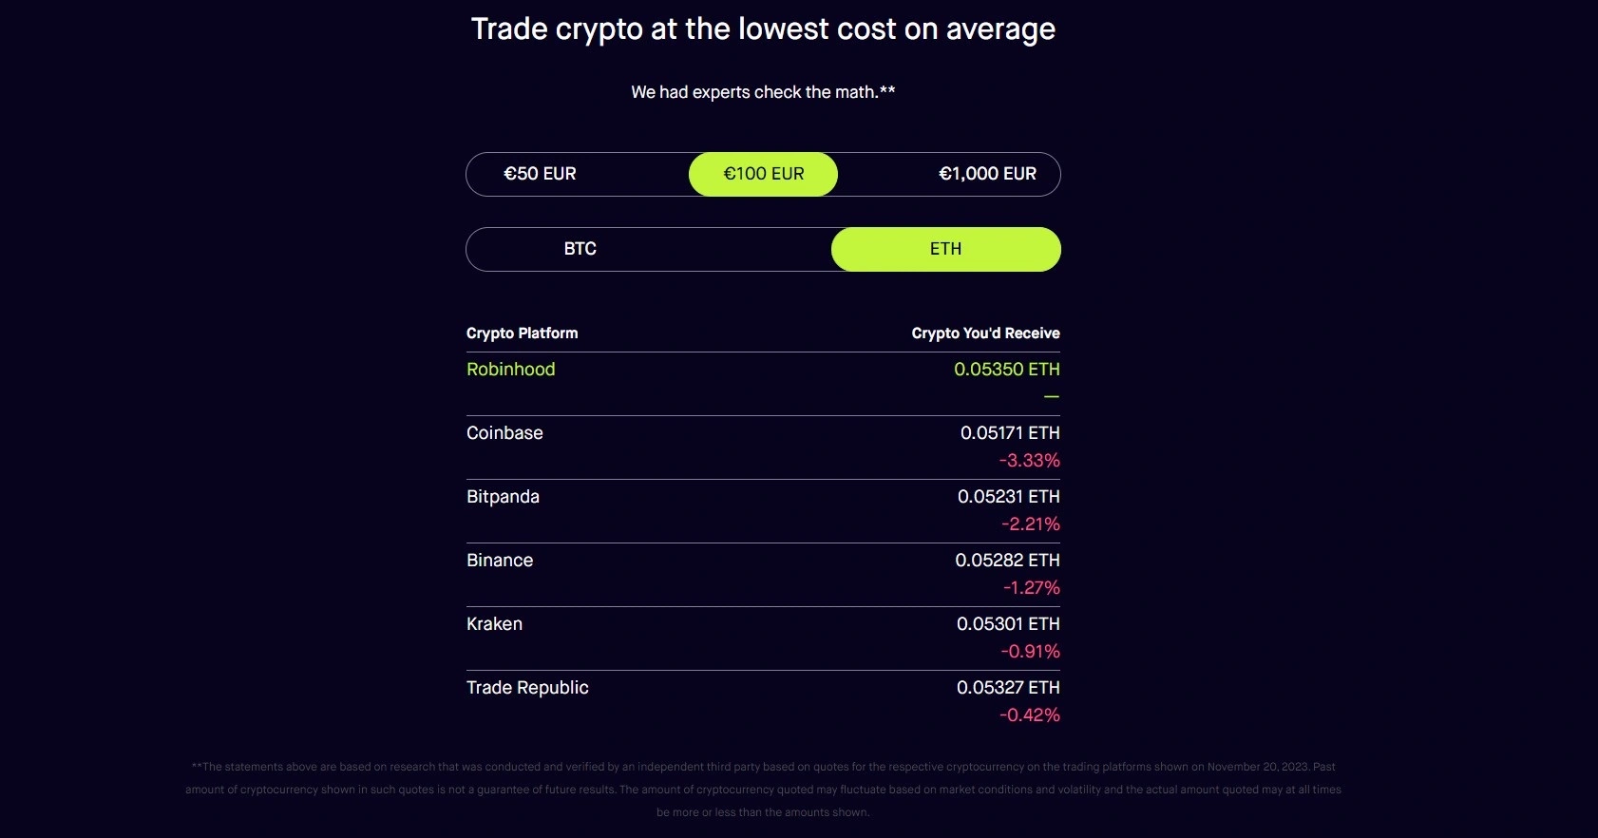Viewport: 1598px width, 838px height.
Task: Click the Bitpanda platform name
Action: (503, 497)
